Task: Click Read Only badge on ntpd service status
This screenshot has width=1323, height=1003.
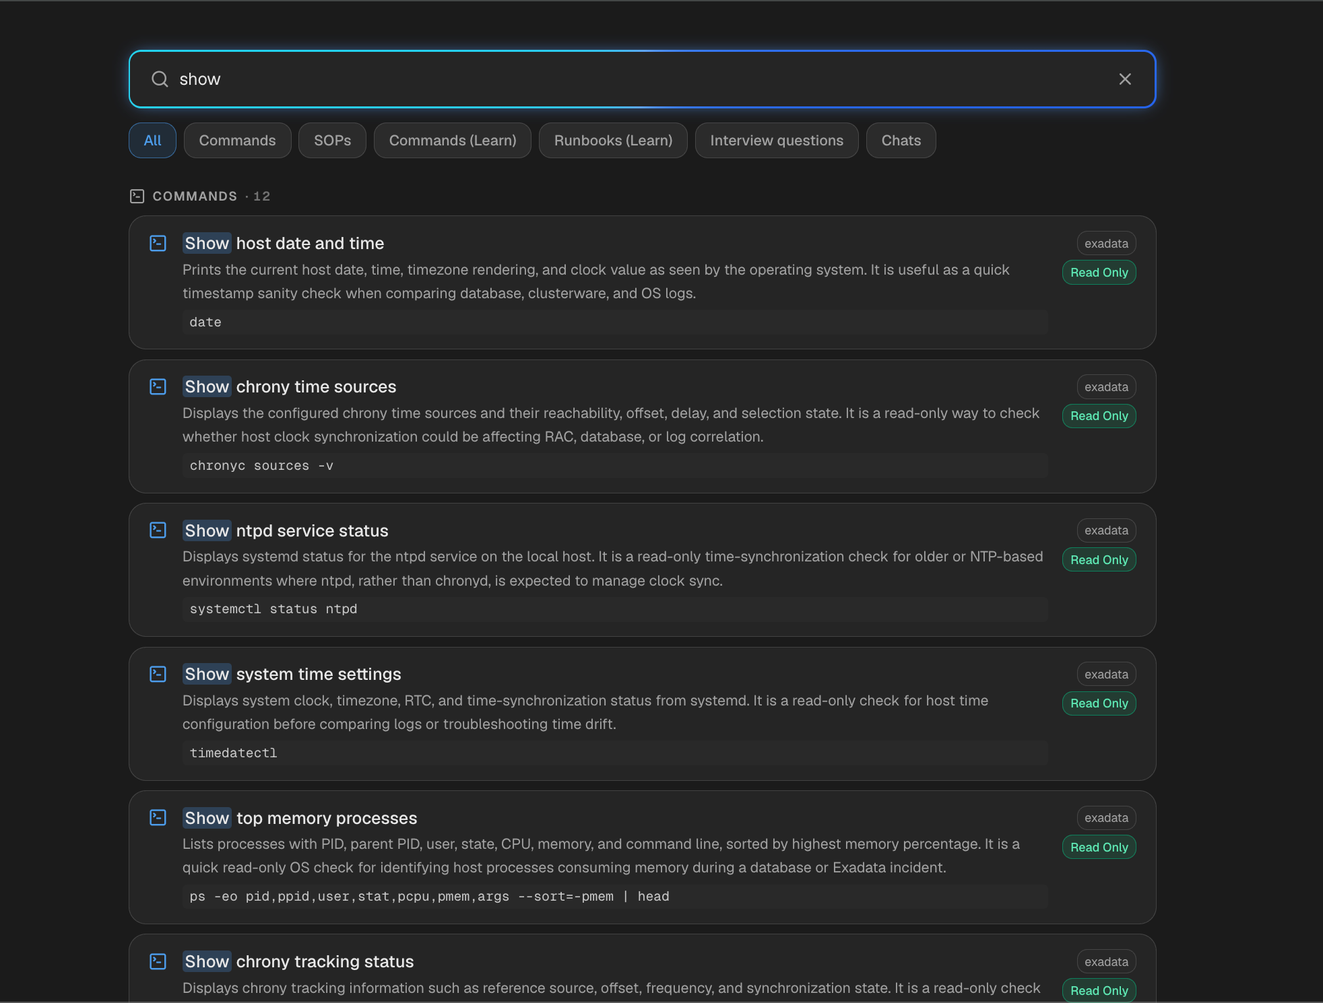Action: point(1099,560)
